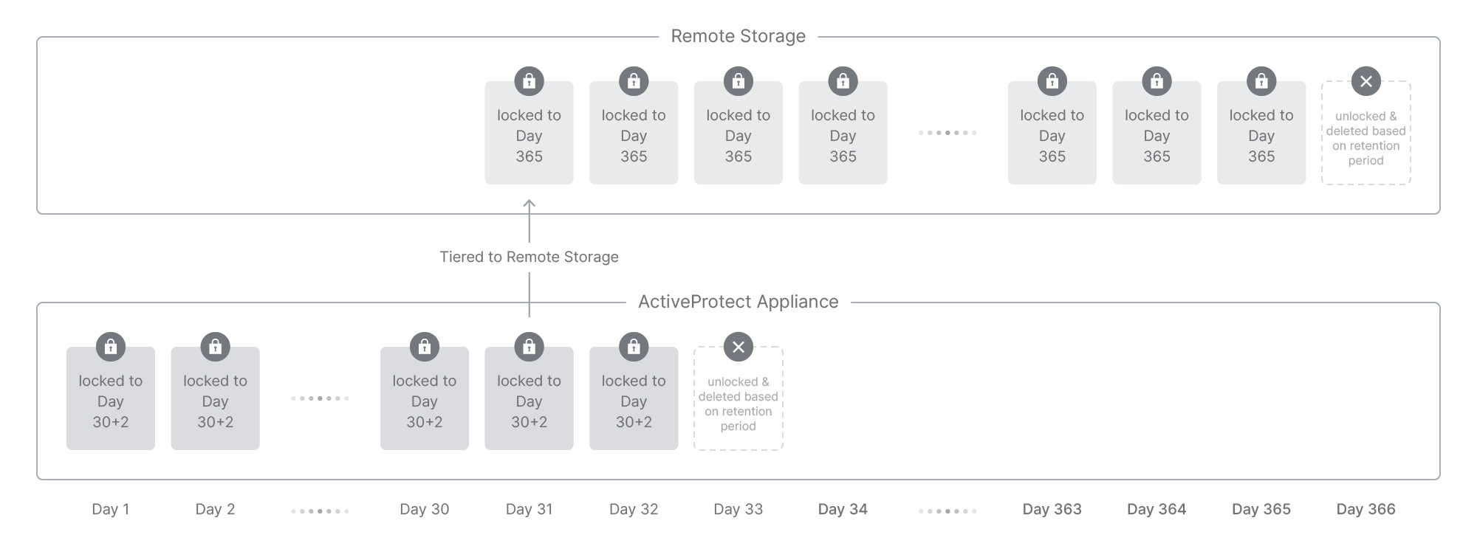
Task: Click the "Day 30" timeline label
Action: 425,509
